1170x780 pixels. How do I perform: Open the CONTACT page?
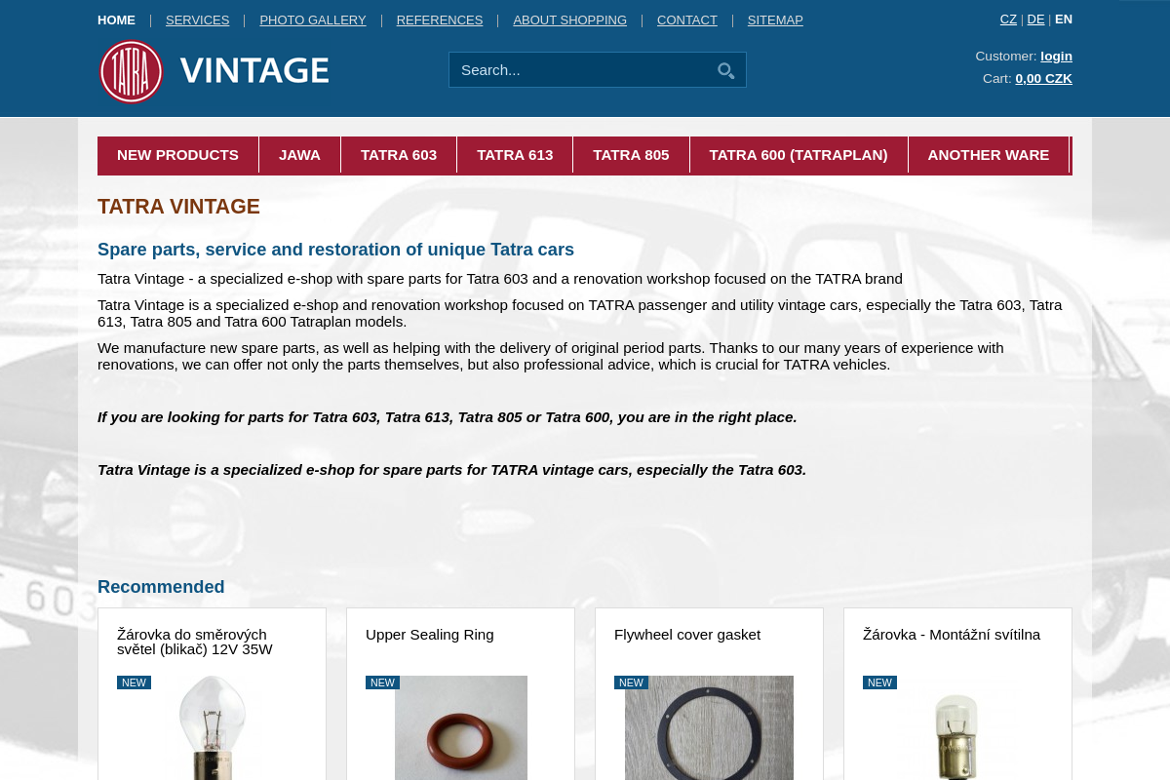(687, 19)
